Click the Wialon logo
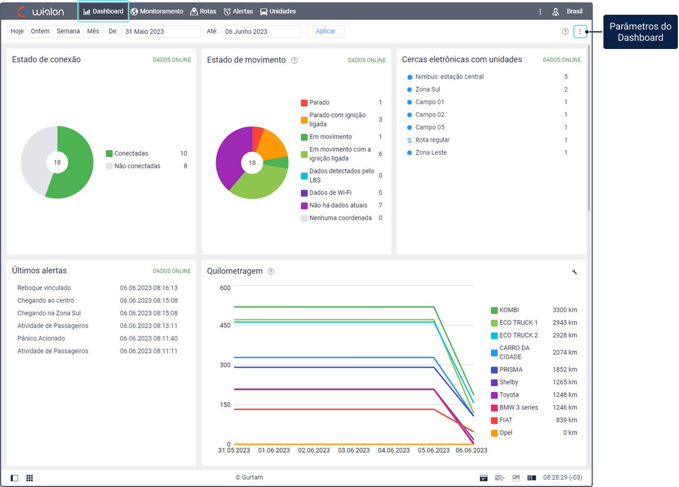The width and height of the screenshot is (679, 487). pyautogui.click(x=41, y=11)
